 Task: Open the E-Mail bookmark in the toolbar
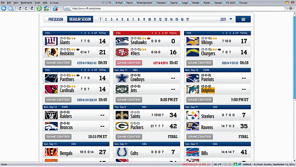tap(117, 3)
